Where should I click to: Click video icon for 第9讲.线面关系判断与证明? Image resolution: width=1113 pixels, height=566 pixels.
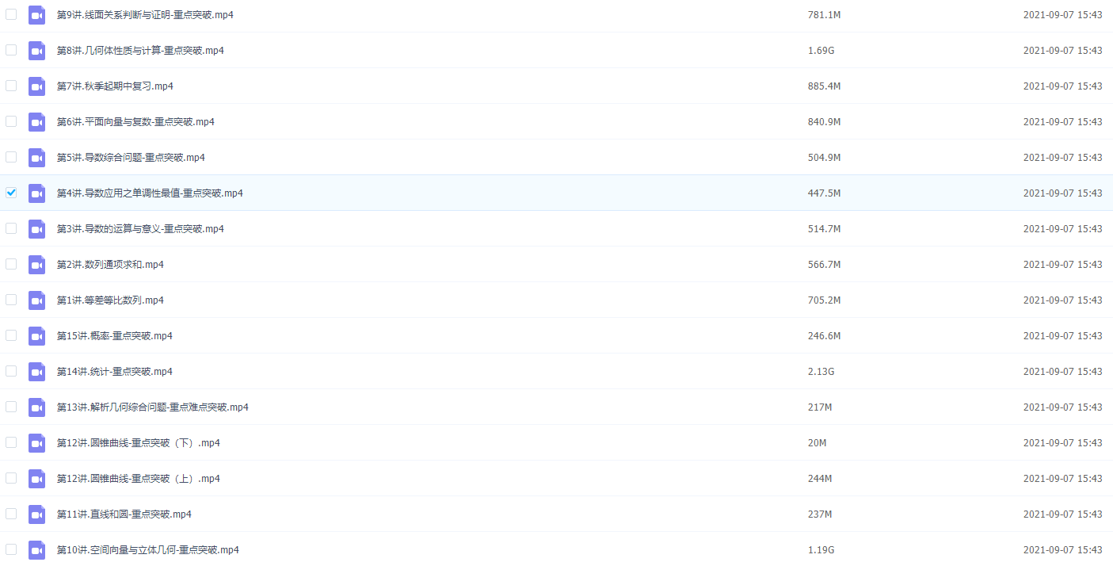point(36,15)
